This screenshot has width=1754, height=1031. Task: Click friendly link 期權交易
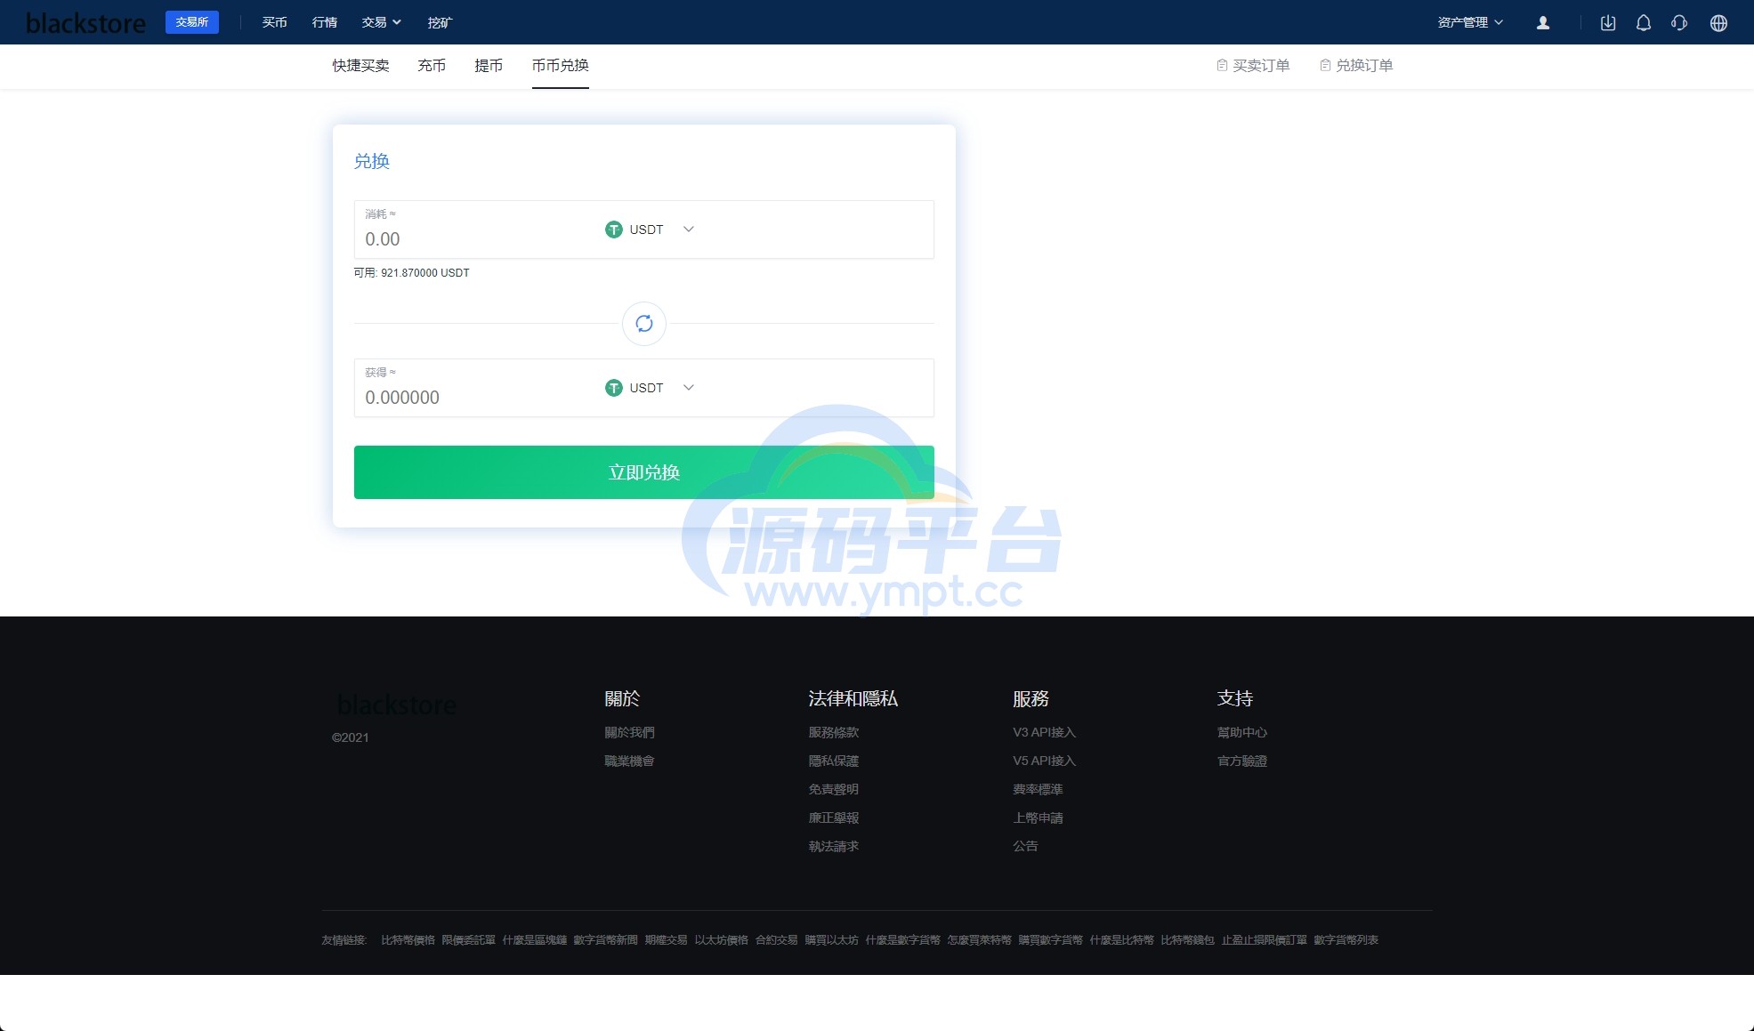pyautogui.click(x=666, y=940)
